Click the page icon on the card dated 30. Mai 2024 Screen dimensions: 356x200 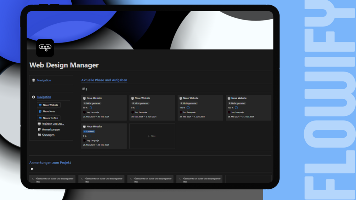click(132, 98)
